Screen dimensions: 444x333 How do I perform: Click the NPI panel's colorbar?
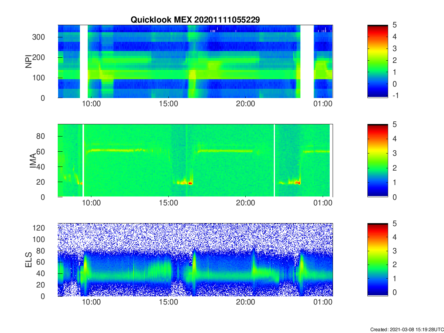pos(378,61)
